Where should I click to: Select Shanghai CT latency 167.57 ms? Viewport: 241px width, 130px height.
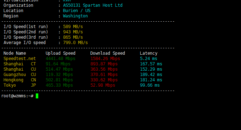(151, 64)
